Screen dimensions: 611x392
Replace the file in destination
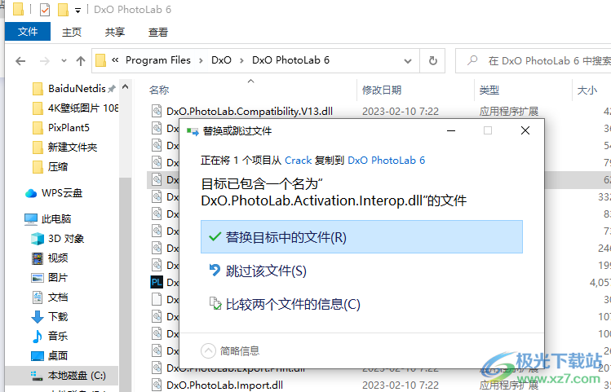361,236
